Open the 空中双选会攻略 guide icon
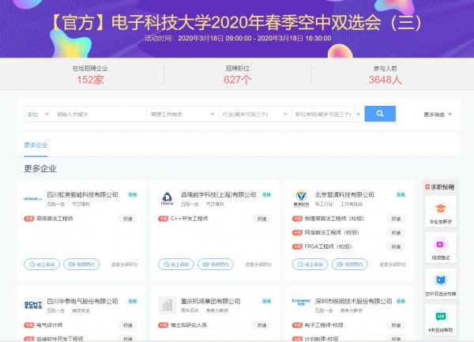474x342 pixels. click(440, 280)
